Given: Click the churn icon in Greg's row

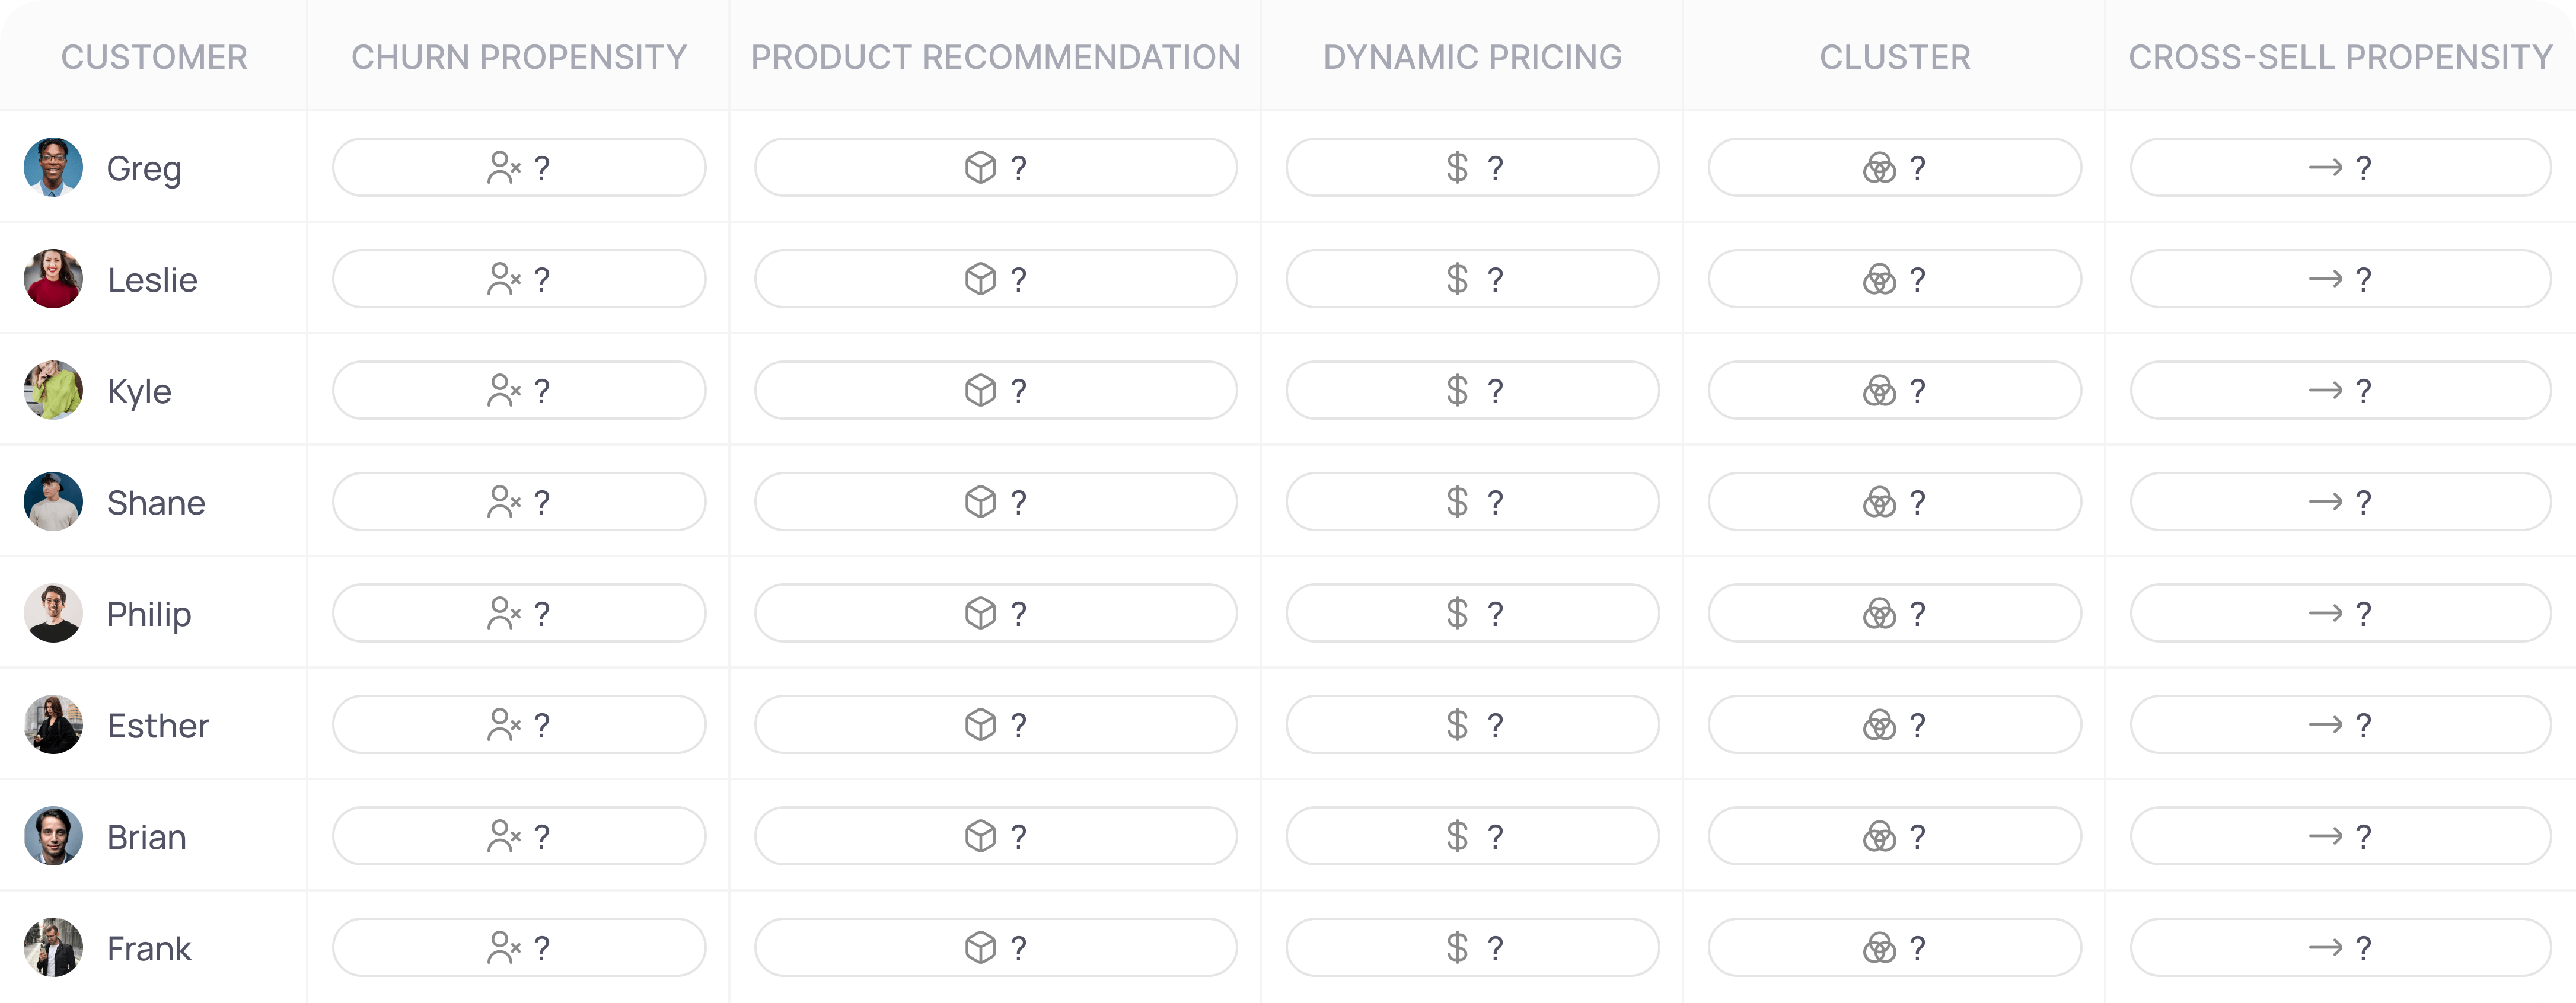Looking at the screenshot, I should coord(503,167).
